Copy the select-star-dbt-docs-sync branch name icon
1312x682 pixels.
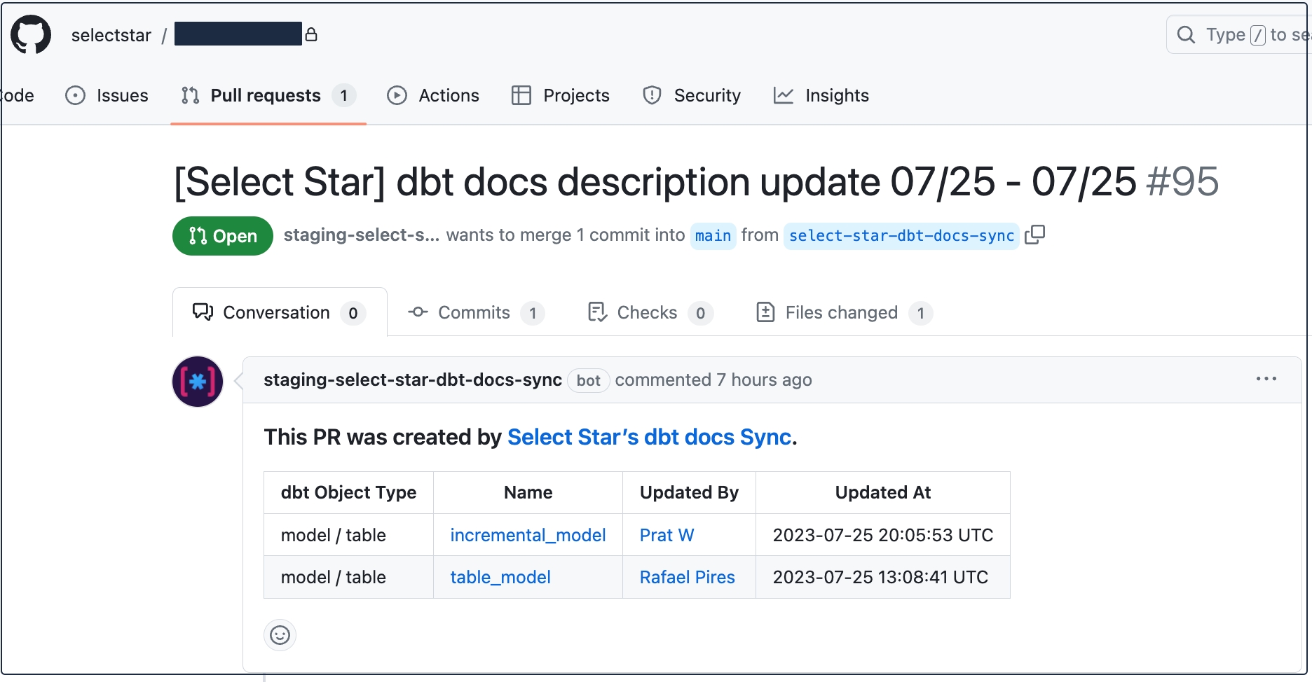click(x=1034, y=235)
